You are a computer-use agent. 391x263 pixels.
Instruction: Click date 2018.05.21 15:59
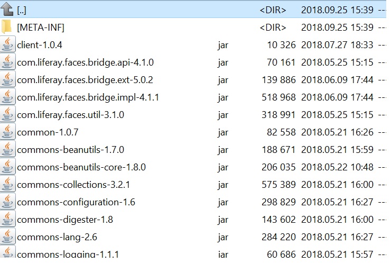point(337,150)
